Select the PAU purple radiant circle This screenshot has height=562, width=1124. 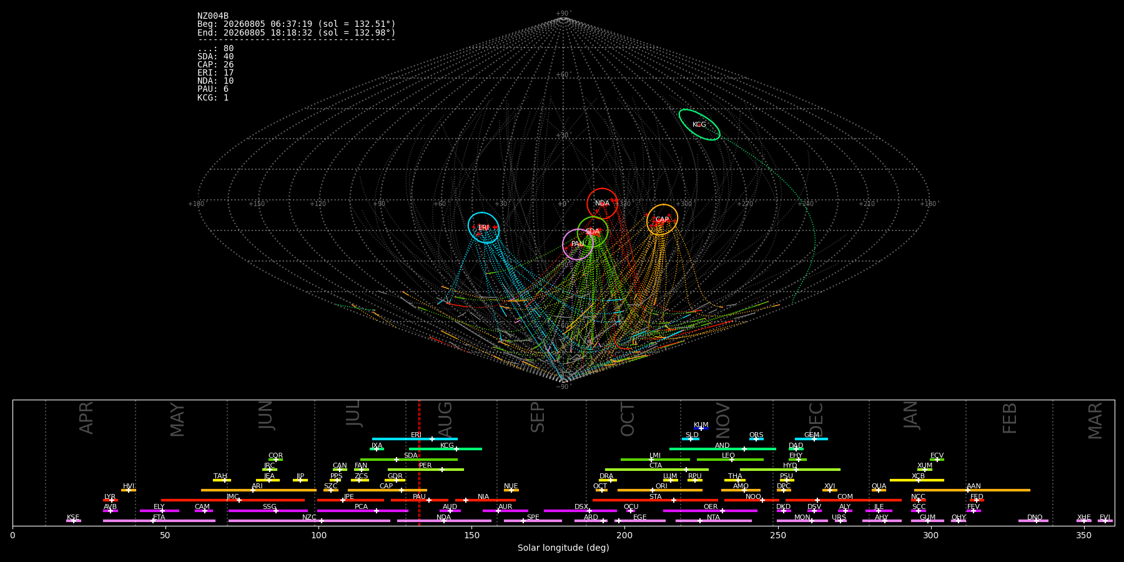click(578, 244)
